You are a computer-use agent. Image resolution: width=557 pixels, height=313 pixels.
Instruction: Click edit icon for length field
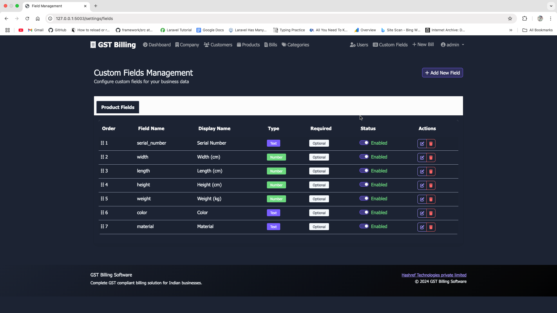tap(422, 171)
